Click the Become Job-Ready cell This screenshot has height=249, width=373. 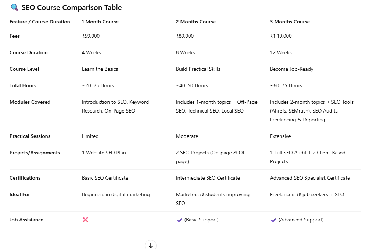291,69
